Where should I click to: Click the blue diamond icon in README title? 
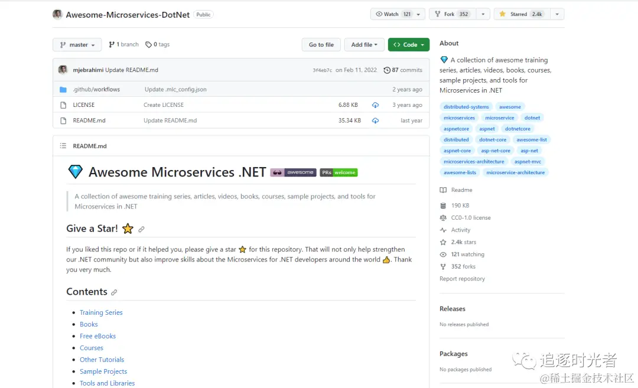[x=75, y=172]
